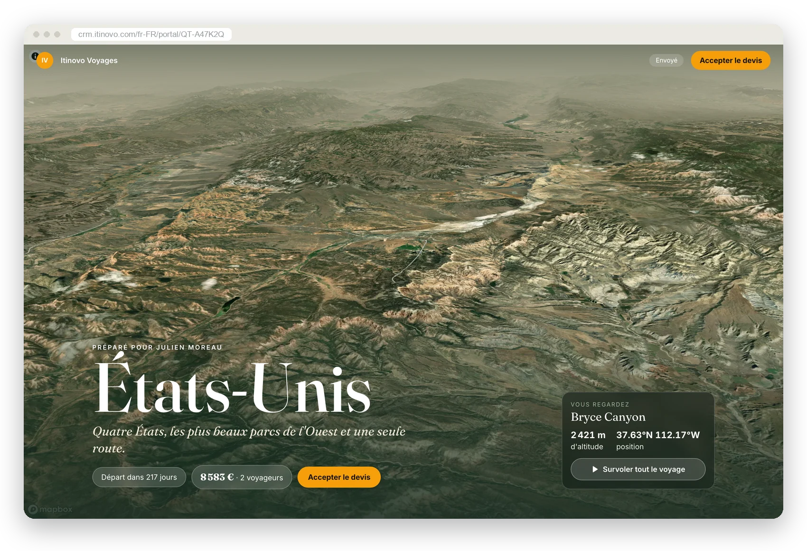Play the Survoler tout le voyage flyover

tap(638, 469)
